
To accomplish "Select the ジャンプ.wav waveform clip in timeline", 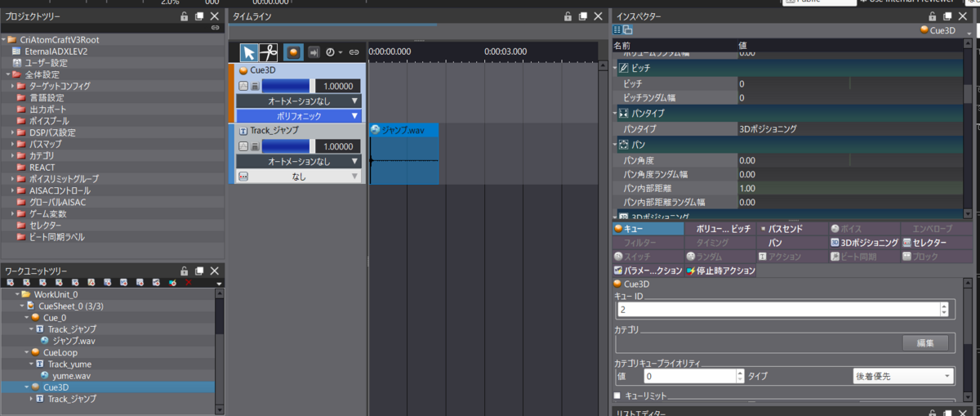I will (x=404, y=154).
